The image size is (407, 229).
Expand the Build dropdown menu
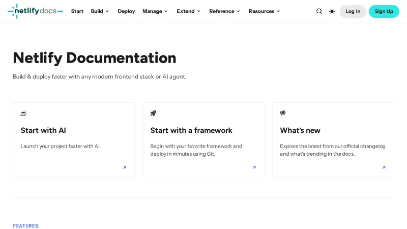100,11
